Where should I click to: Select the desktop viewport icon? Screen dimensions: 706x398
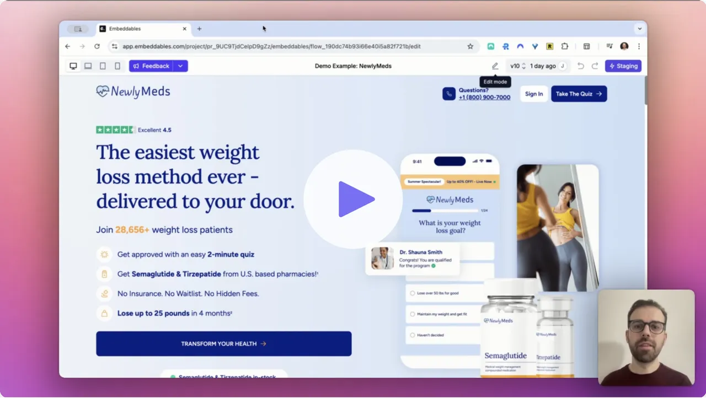click(x=73, y=66)
